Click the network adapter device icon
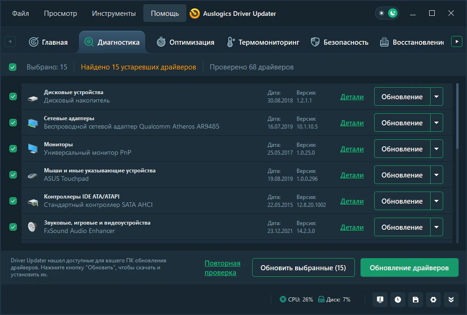Viewport: 467px width, 315px height. pos(33,123)
